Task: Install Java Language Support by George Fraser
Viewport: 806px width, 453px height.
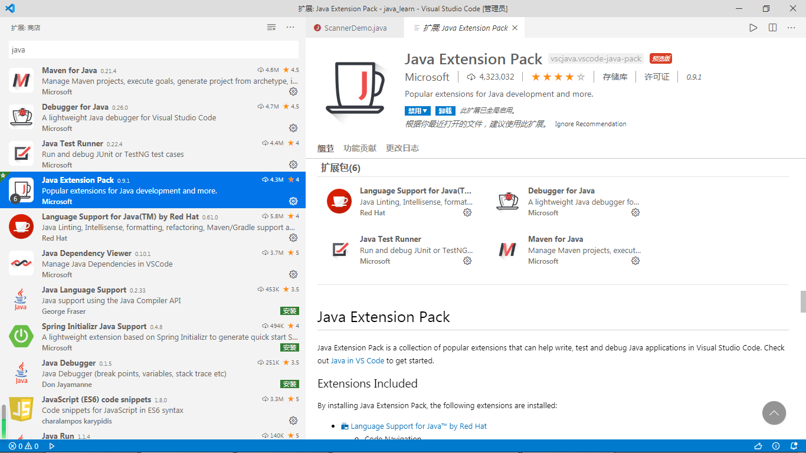Action: [x=290, y=311]
